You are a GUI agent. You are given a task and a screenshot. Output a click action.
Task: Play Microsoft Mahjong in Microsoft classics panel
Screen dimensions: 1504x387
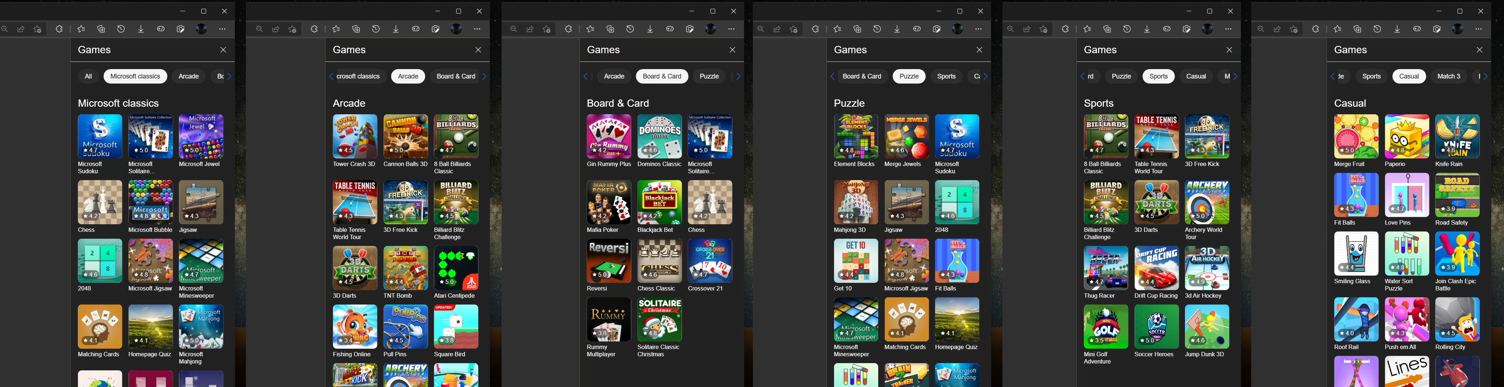pos(201,334)
